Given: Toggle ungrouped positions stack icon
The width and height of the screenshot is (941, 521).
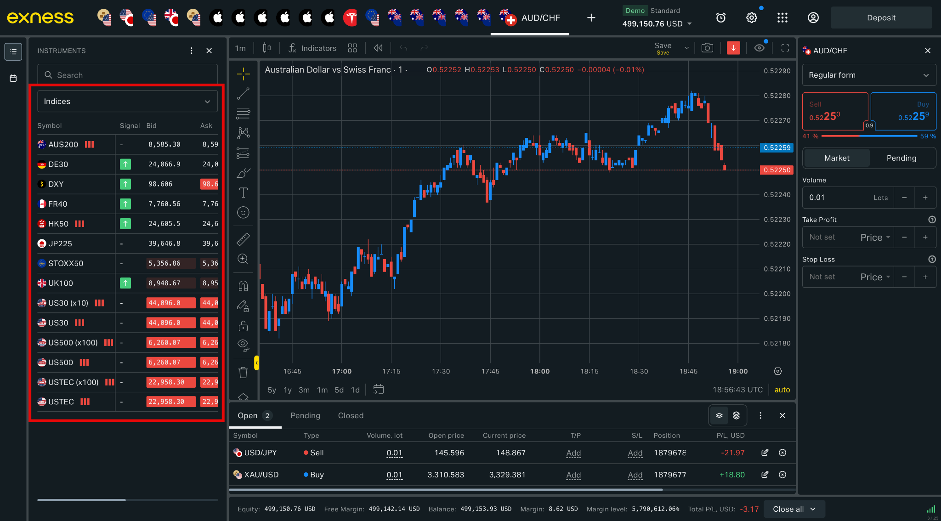Looking at the screenshot, I should click(x=737, y=415).
